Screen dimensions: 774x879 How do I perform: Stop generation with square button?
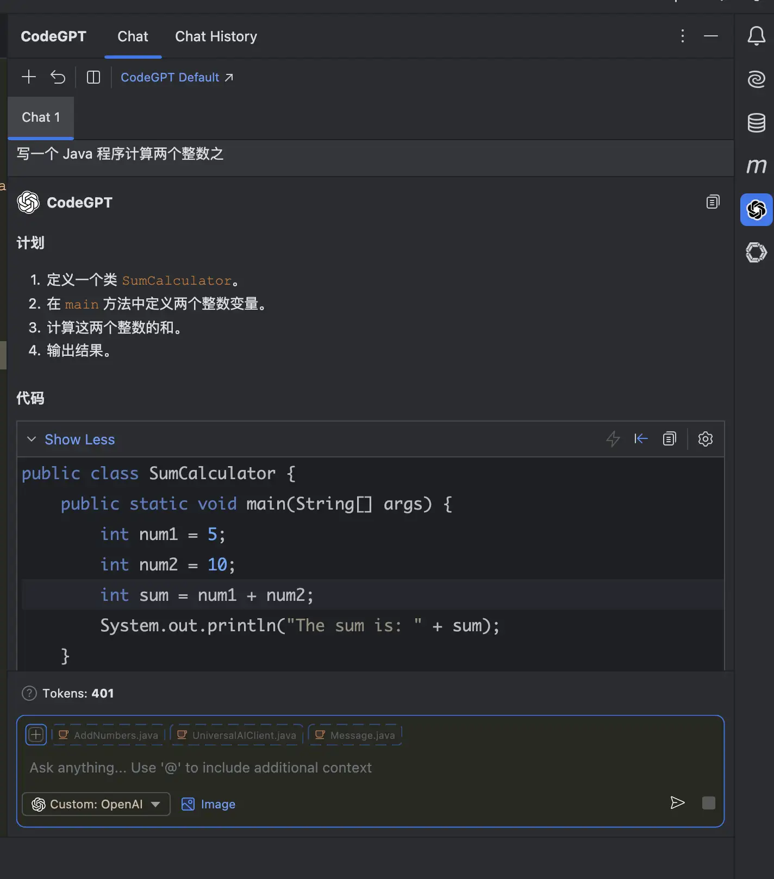[709, 803]
